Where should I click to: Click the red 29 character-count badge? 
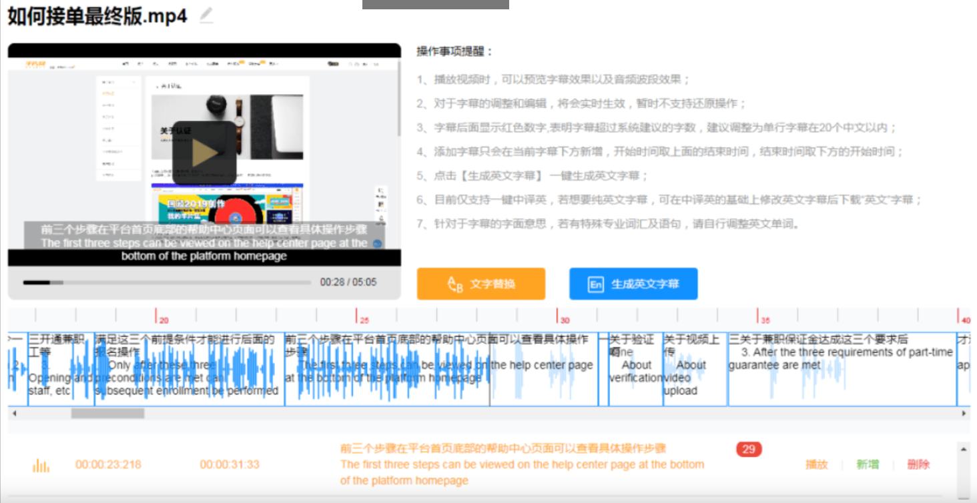(x=748, y=449)
